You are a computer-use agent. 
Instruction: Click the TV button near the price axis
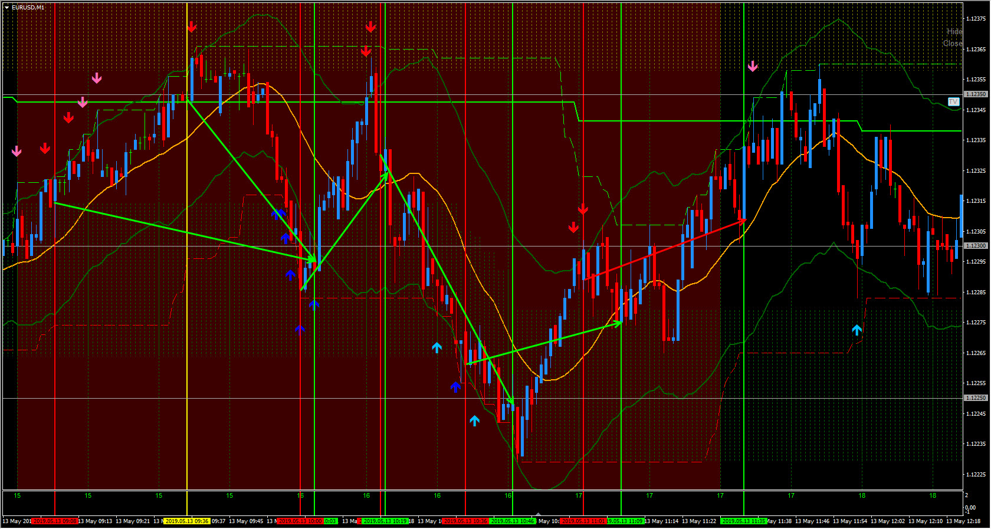tap(953, 102)
